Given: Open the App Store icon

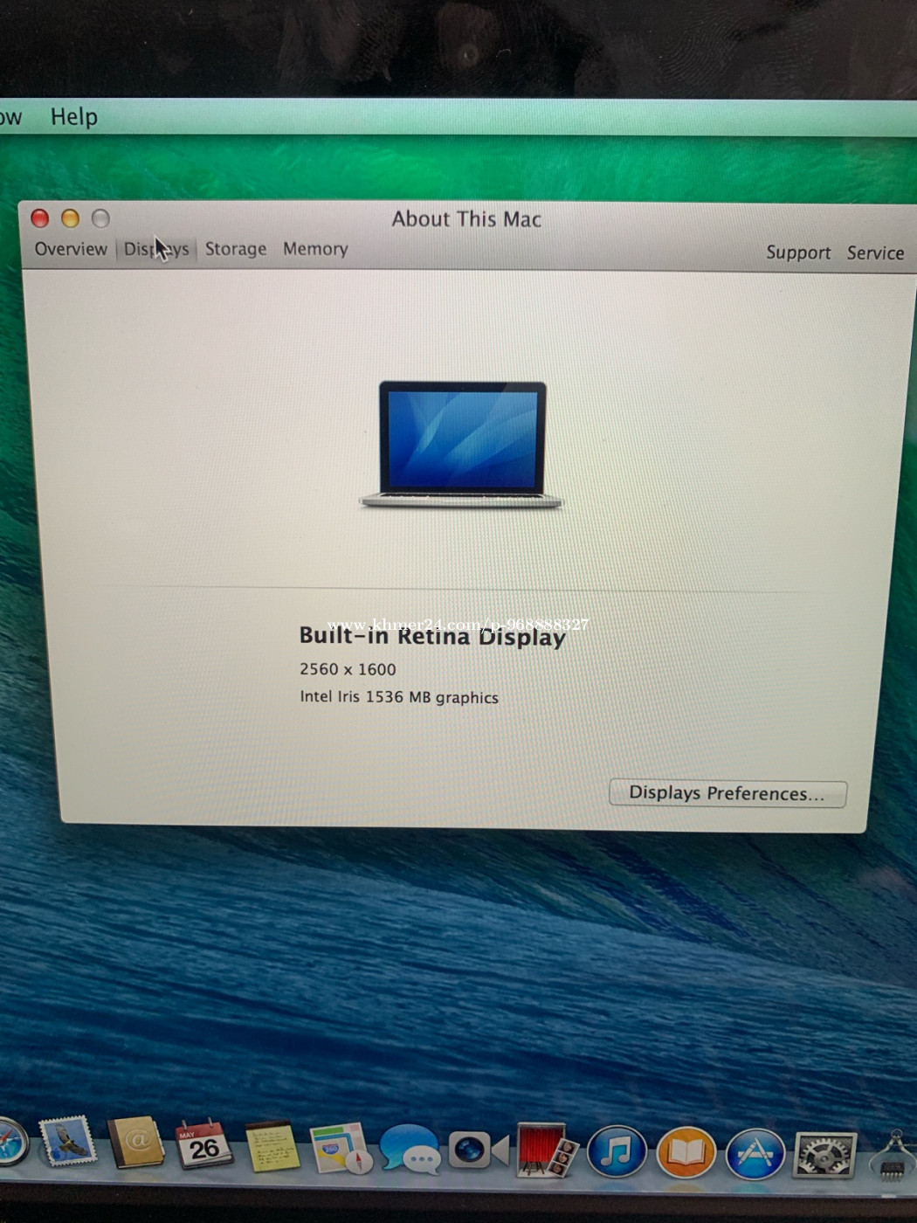Looking at the screenshot, I should [755, 1154].
